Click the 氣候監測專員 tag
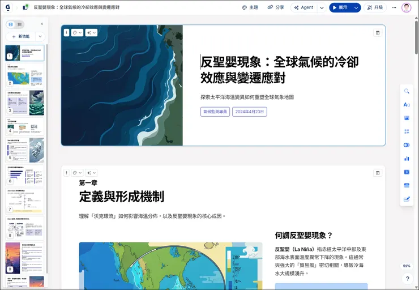This screenshot has height=290, width=419. click(215, 112)
